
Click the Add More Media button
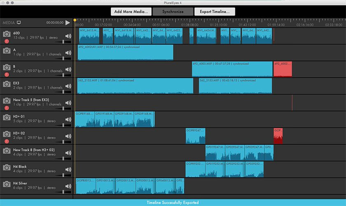click(131, 12)
